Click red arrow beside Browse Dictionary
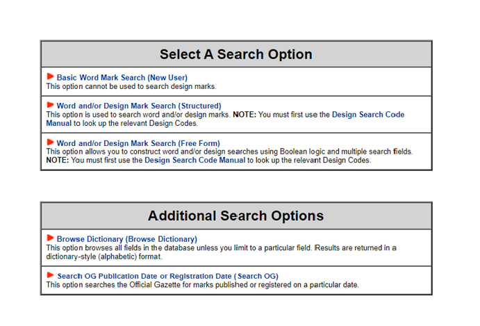 pos(51,238)
